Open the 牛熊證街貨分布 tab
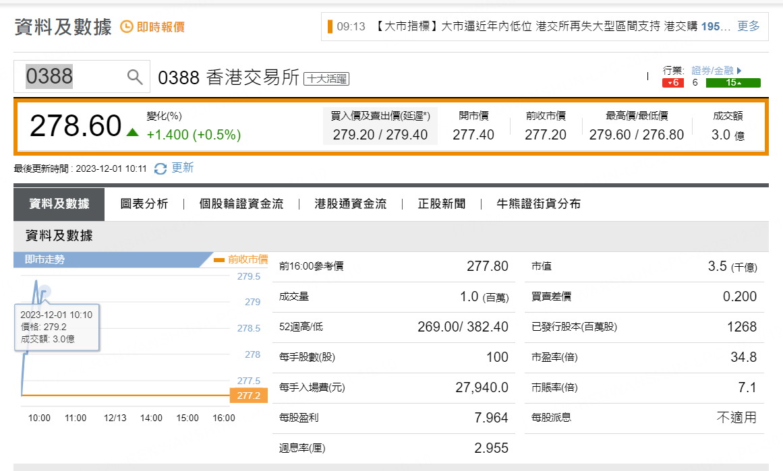 click(538, 204)
